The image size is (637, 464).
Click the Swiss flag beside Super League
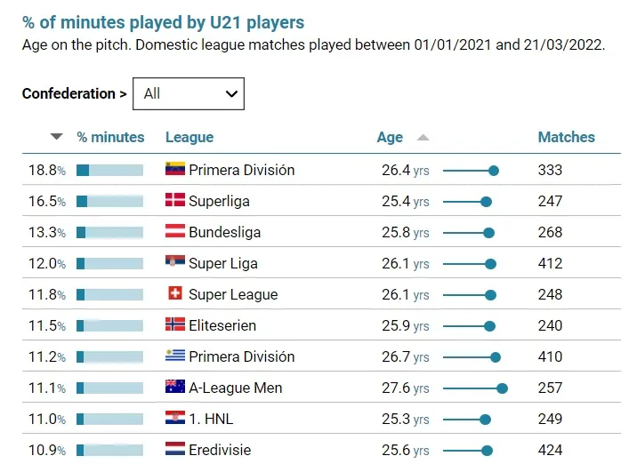[175, 293]
